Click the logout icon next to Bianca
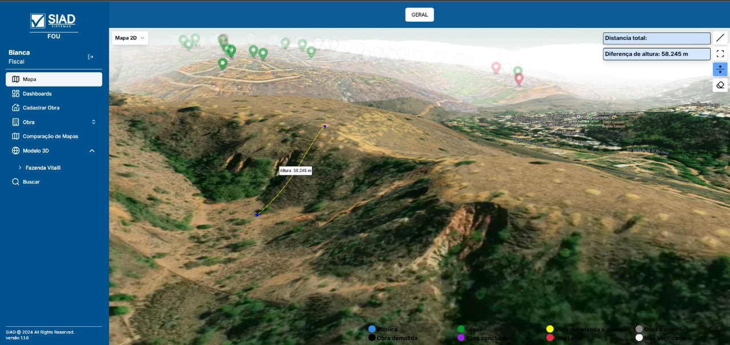 coord(91,57)
